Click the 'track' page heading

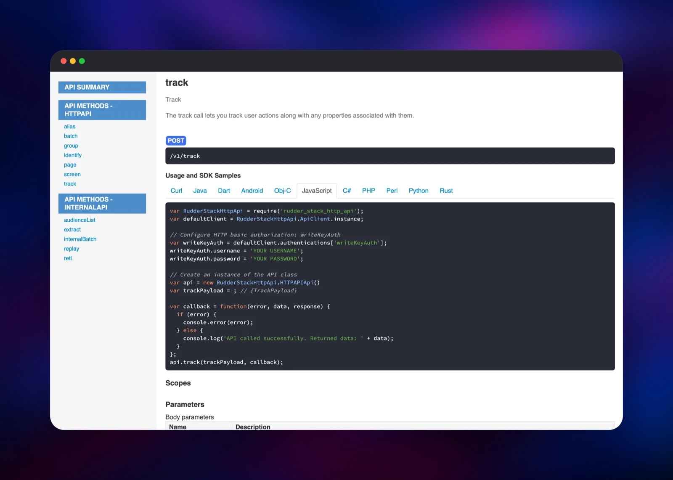pos(177,83)
